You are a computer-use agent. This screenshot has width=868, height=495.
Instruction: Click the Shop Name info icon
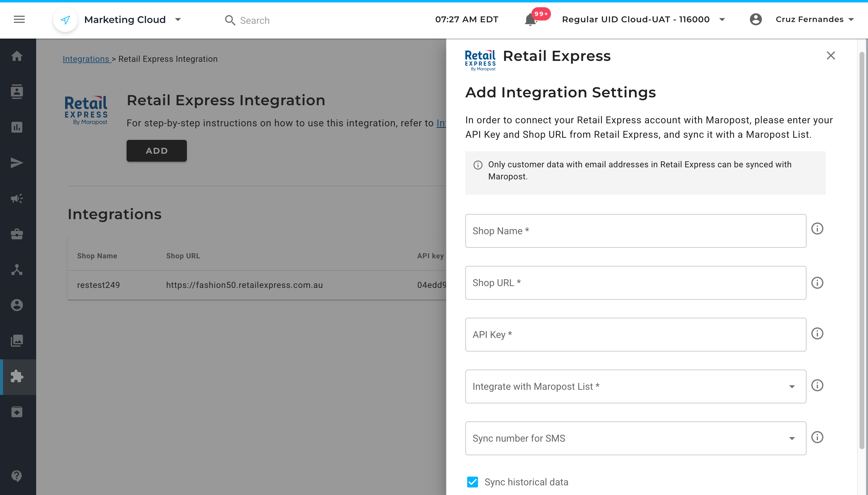(x=817, y=229)
